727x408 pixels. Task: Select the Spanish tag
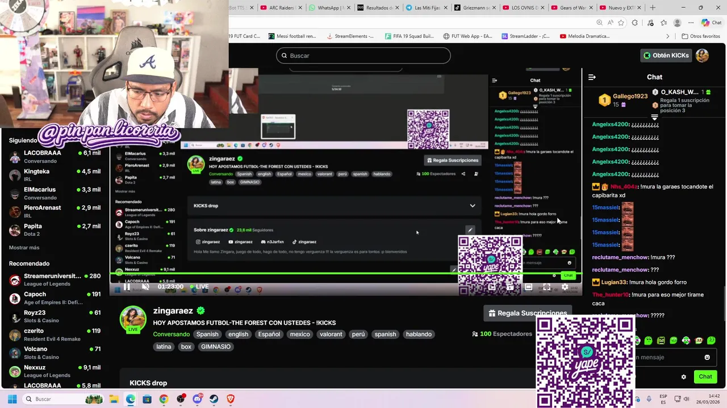207,334
